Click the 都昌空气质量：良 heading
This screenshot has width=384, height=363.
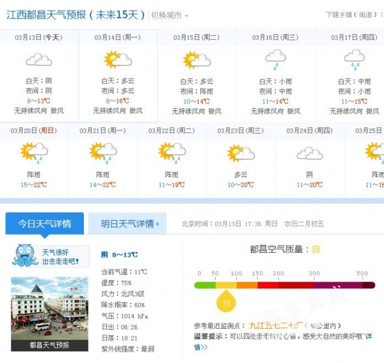(x=285, y=249)
